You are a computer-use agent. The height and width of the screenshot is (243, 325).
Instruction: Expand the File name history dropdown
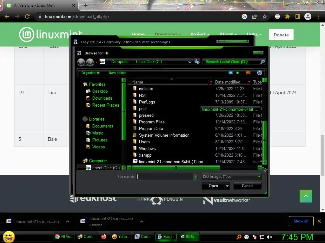(196, 177)
